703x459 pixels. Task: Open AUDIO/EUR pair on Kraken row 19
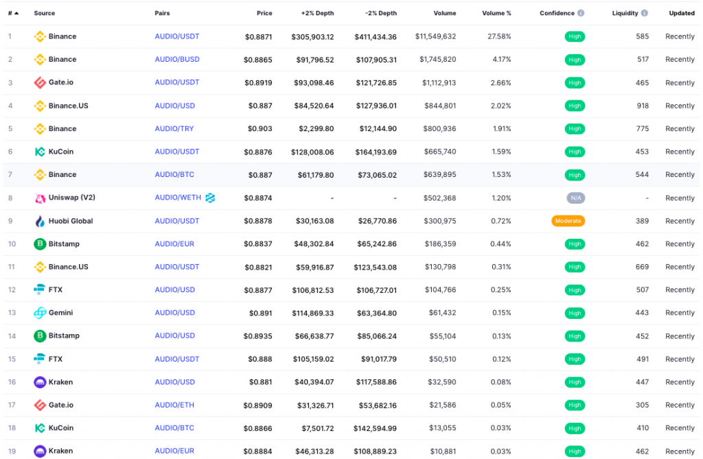tap(174, 451)
